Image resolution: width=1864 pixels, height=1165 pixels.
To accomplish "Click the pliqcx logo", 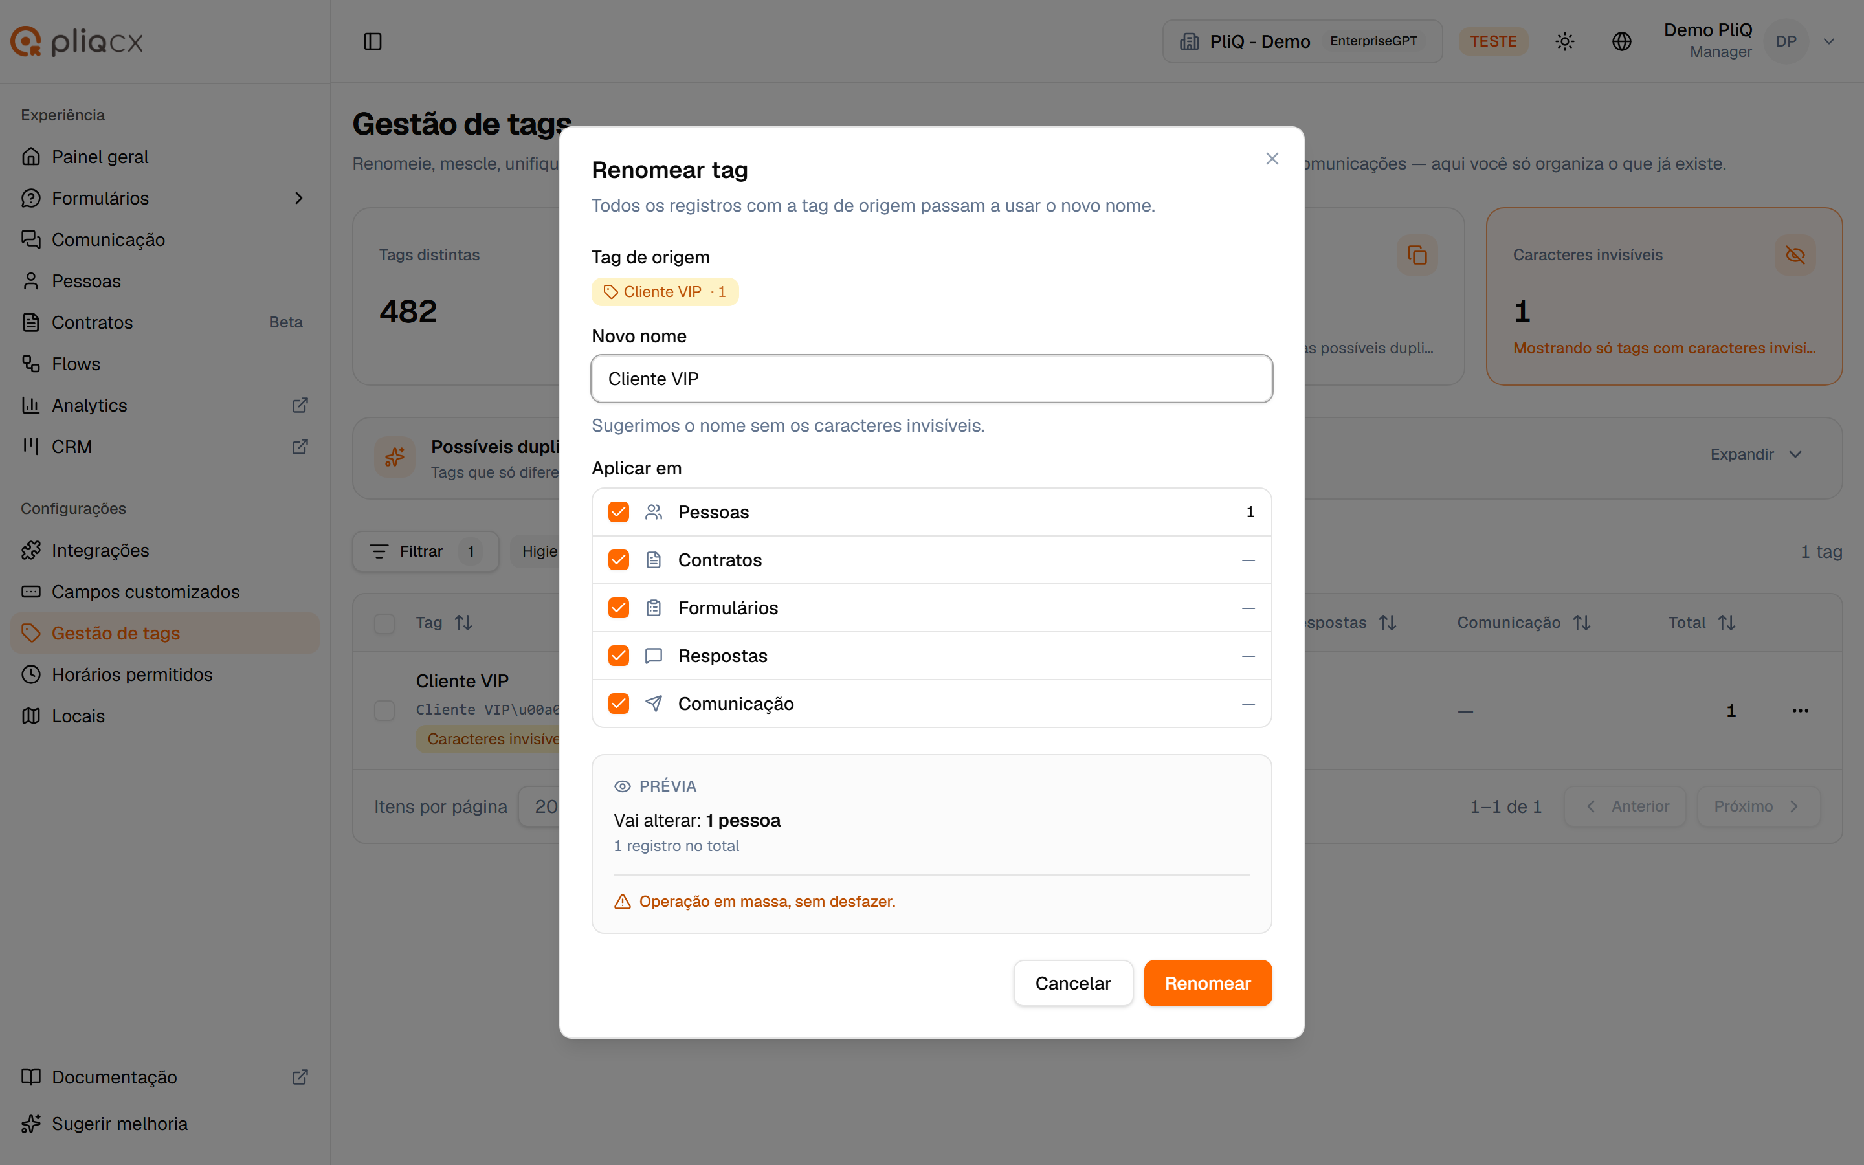I will point(77,41).
